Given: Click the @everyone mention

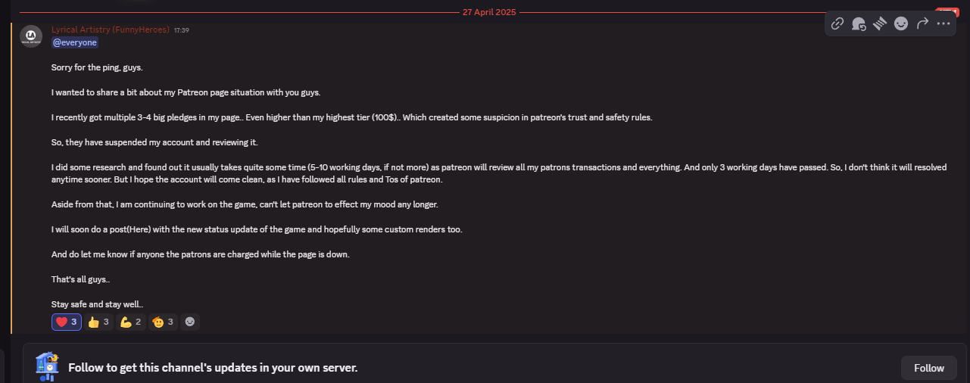Looking at the screenshot, I should pyautogui.click(x=75, y=43).
